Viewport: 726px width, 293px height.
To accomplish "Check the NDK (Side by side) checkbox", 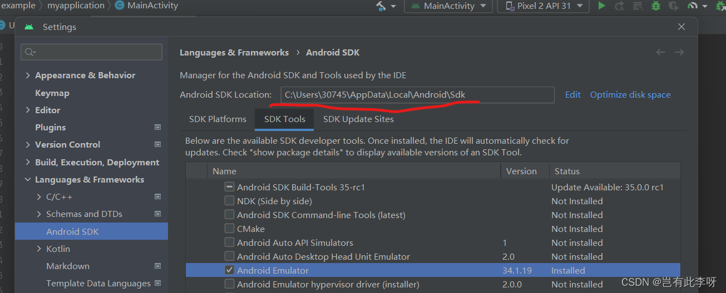I will tap(229, 201).
